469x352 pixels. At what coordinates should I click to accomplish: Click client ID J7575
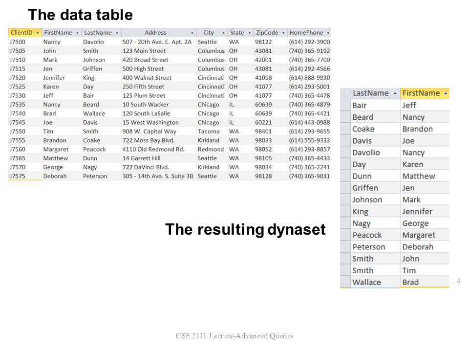pos(18,176)
